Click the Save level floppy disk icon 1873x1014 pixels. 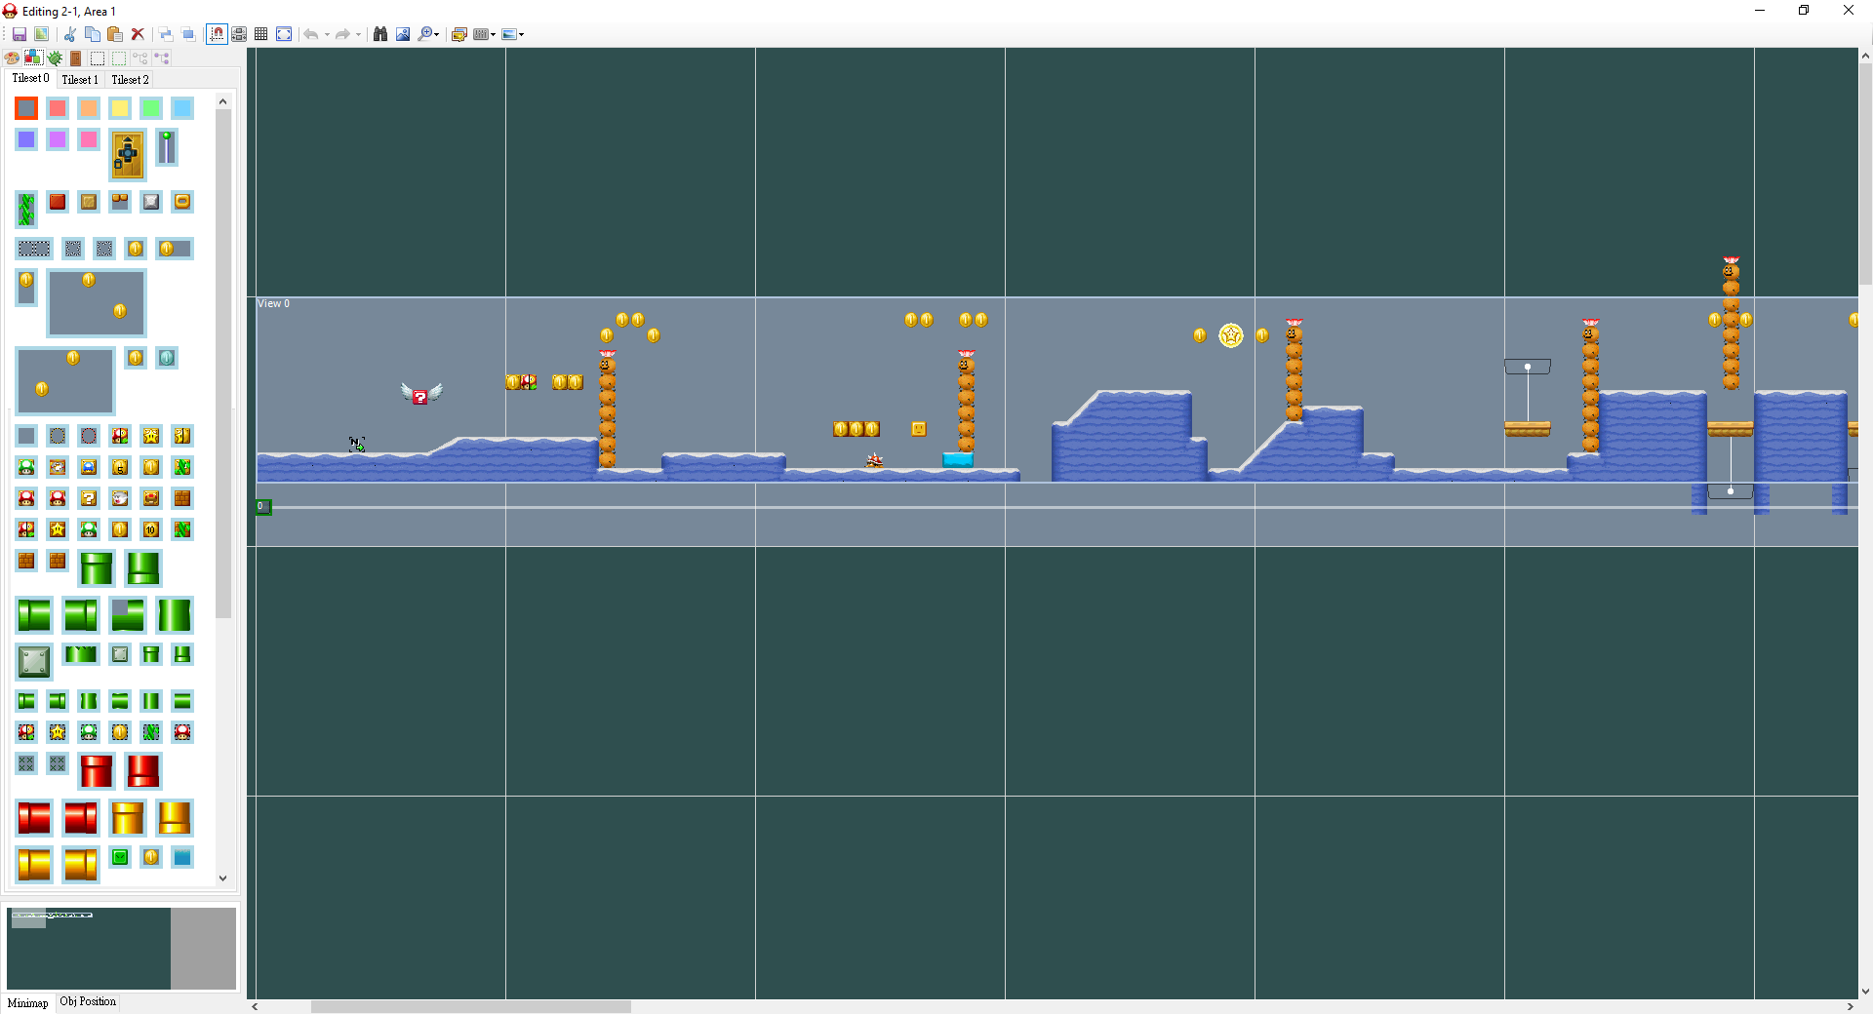click(19, 34)
